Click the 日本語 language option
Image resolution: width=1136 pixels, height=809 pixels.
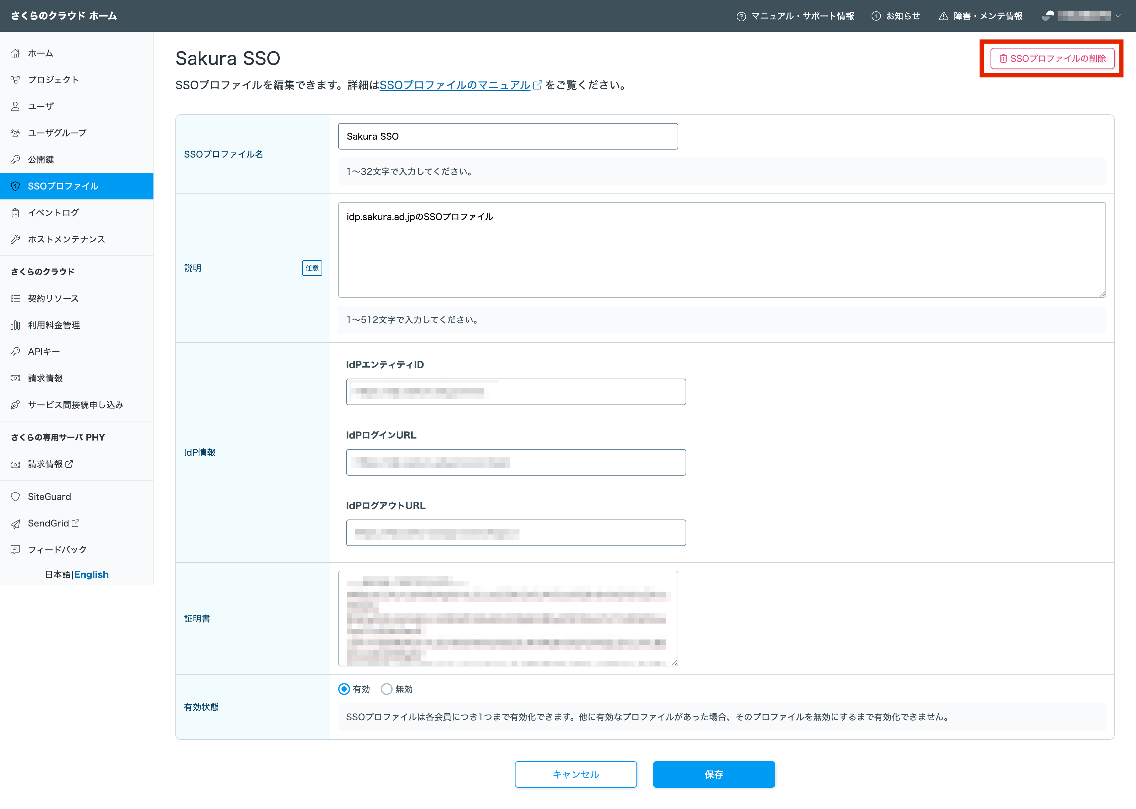(58, 574)
